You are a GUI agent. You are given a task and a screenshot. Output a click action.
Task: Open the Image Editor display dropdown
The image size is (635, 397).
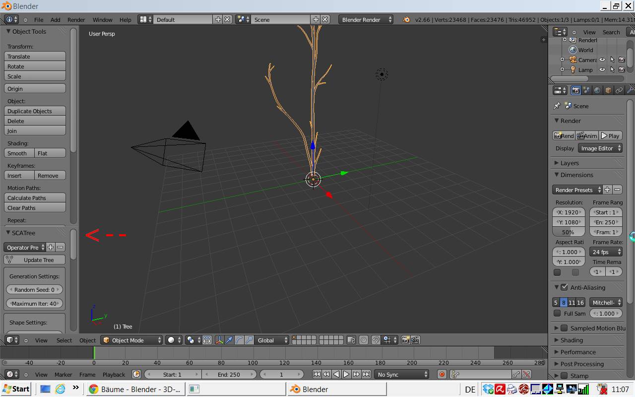pos(600,148)
